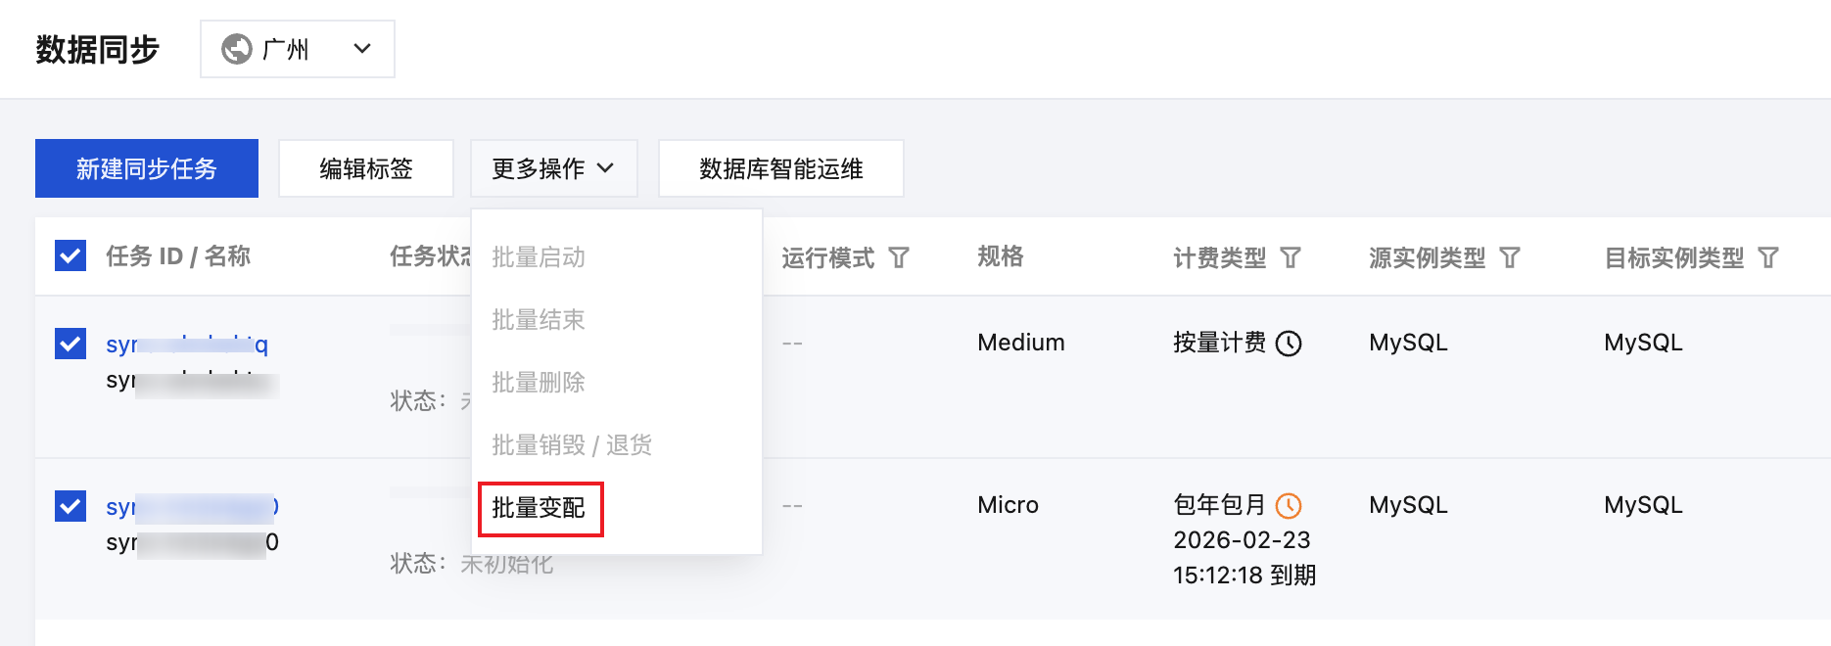
Task: Expand the 广州 region dropdown
Action: [297, 49]
